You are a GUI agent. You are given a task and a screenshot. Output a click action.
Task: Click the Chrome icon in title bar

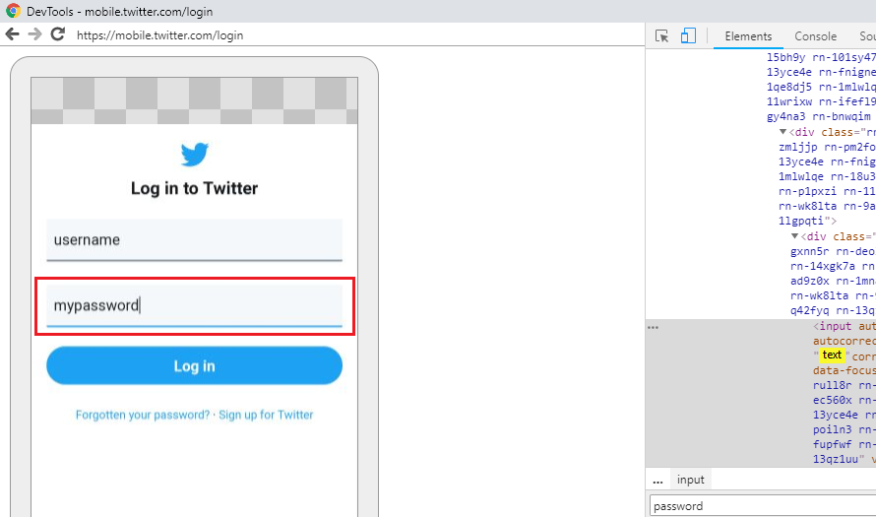click(x=13, y=12)
